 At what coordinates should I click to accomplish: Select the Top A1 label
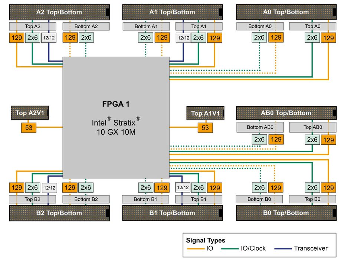point(199,27)
